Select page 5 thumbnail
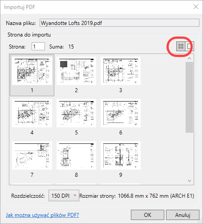Screen dimensions: 203x224 point(76,118)
